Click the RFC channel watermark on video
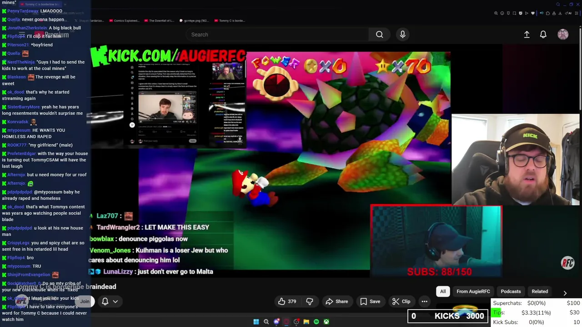 pos(567,263)
